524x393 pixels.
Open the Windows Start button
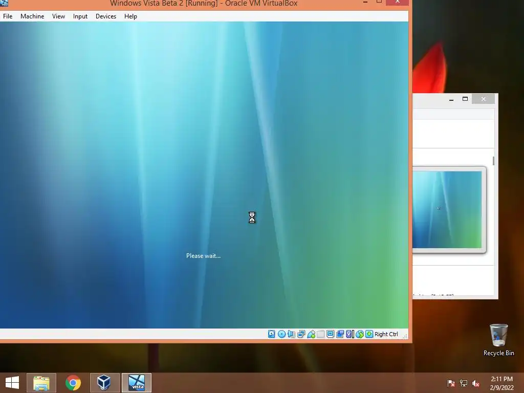click(12, 383)
